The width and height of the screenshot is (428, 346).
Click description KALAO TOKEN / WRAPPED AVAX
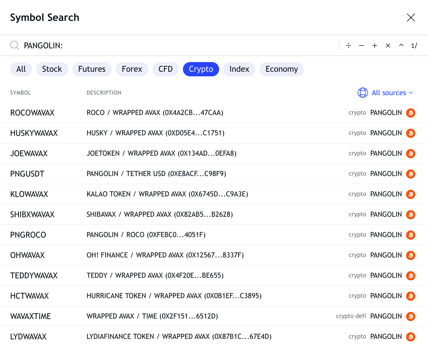click(x=167, y=194)
